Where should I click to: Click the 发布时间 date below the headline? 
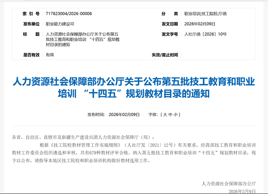[124, 114]
